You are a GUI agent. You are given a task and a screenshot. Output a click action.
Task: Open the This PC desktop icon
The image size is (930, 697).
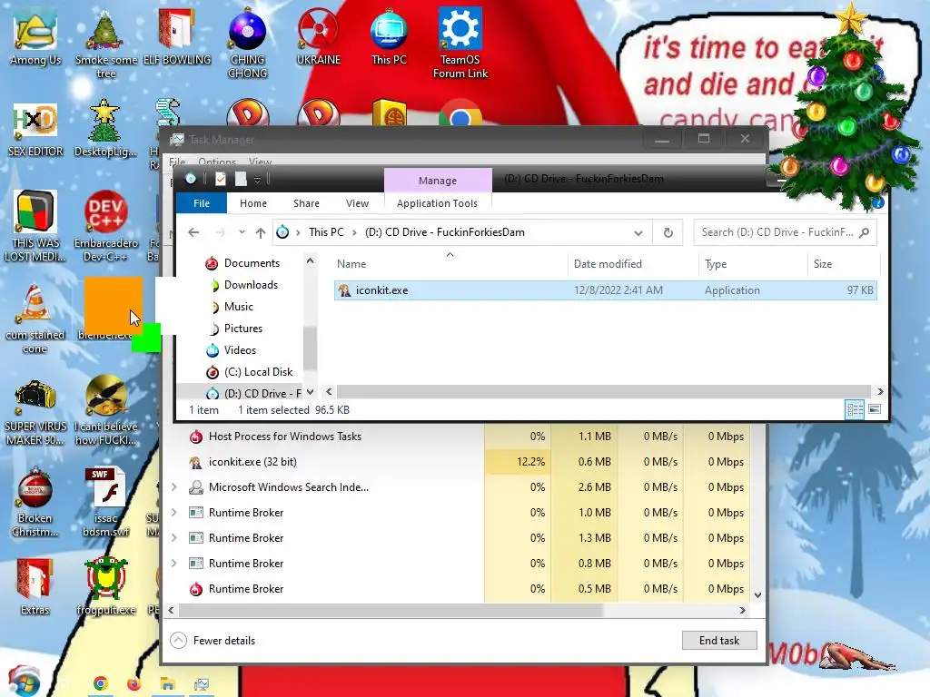389,36
